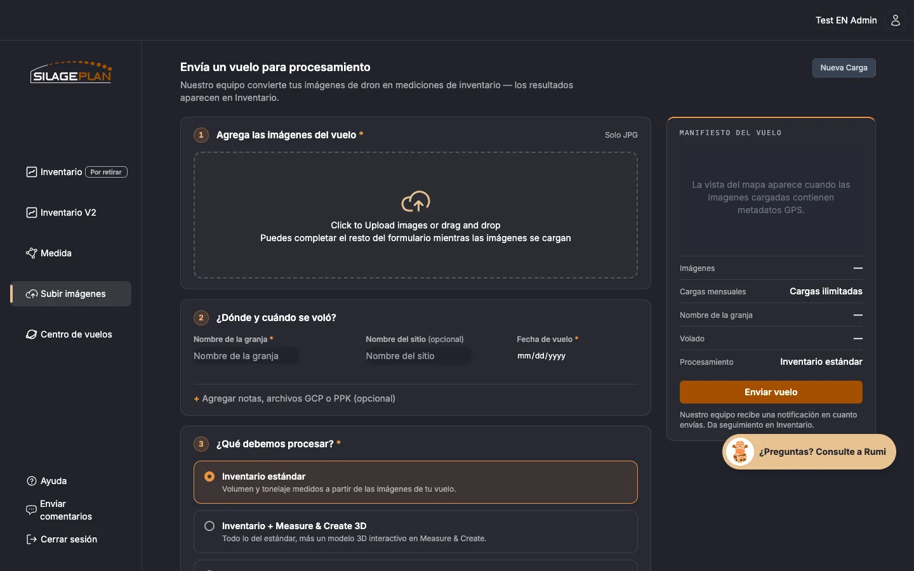The image size is (914, 571).
Task: Expand Agregar notas, archivos GCP o PPK
Action: click(295, 398)
